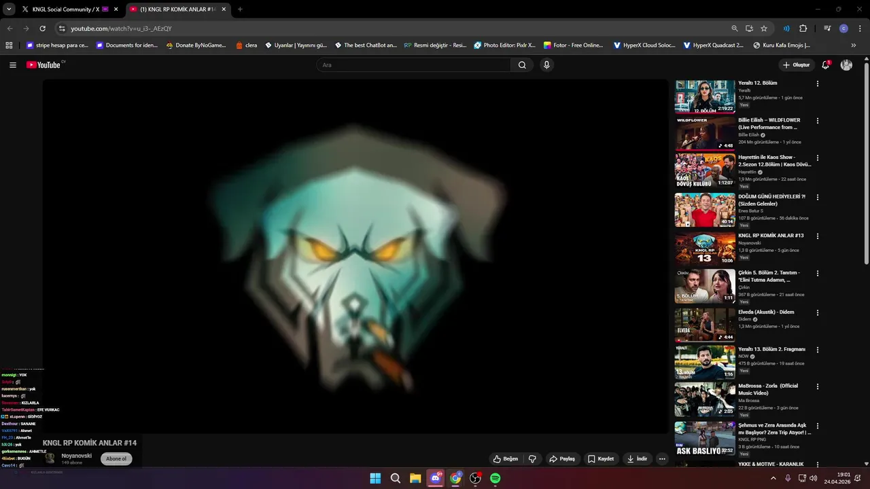Screen dimensions: 870x489
Task: Open the YouTube hamburger guide menu
Action: 13,65
